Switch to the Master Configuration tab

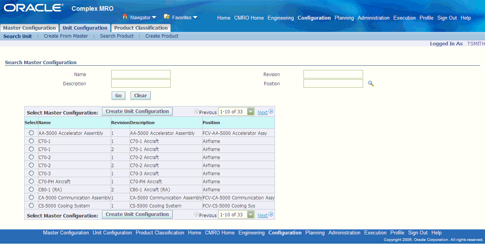(x=30, y=28)
